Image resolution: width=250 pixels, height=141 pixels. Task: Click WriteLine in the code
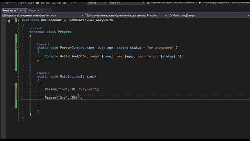coord(68,56)
